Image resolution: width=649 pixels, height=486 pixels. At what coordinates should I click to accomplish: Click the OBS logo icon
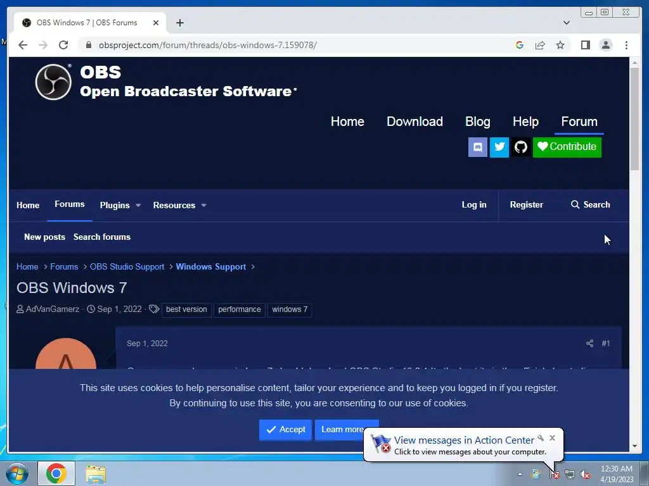click(53, 82)
